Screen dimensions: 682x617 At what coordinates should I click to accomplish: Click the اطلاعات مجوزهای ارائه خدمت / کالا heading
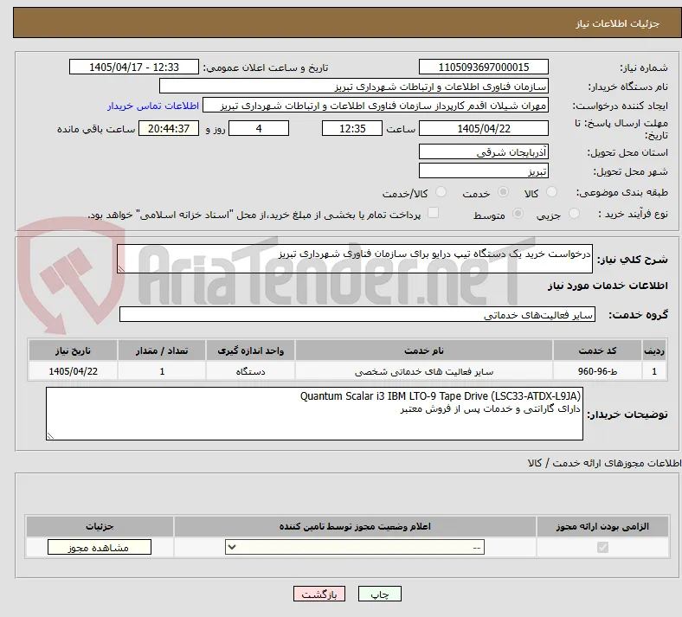[605, 464]
